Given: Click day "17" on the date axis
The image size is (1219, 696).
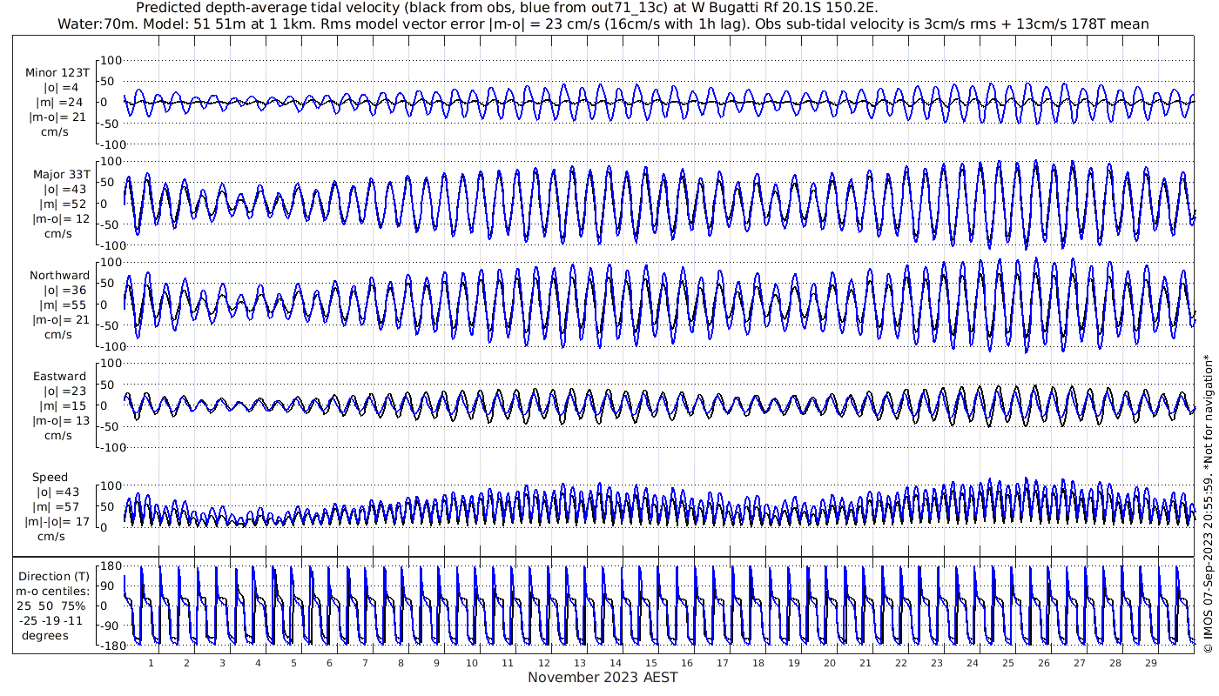Looking at the screenshot, I should 722,663.
